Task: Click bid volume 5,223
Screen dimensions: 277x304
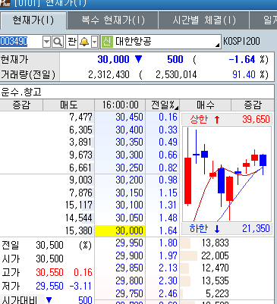Action: [x=217, y=293]
